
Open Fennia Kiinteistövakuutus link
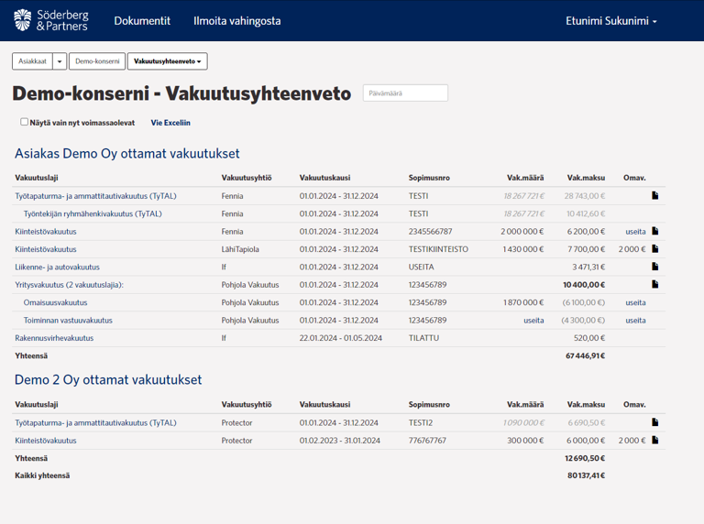click(x=46, y=232)
